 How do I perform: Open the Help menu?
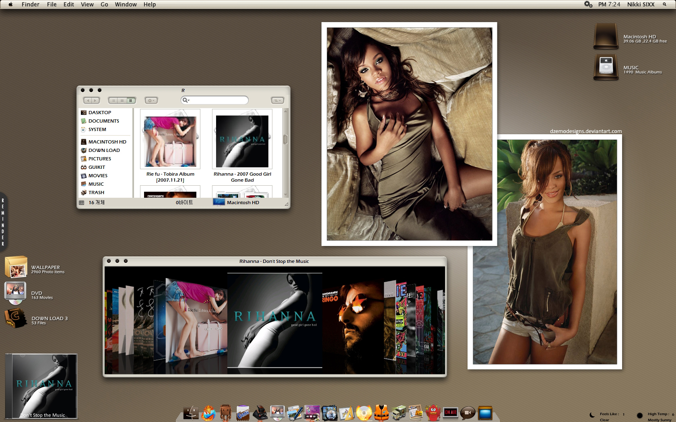click(x=150, y=4)
